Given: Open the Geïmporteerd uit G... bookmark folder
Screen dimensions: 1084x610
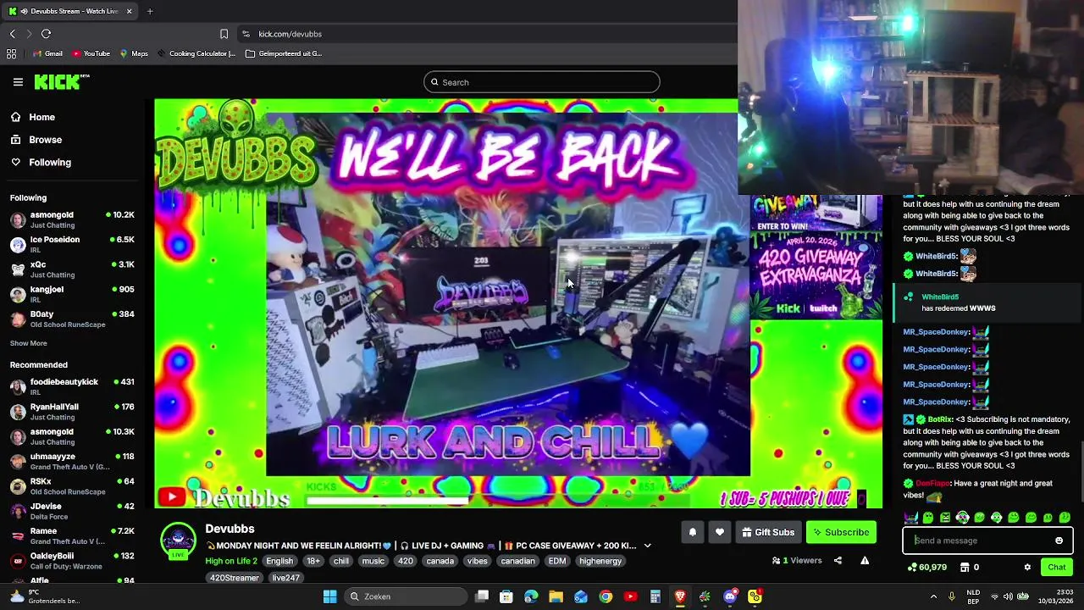Looking at the screenshot, I should (284, 53).
